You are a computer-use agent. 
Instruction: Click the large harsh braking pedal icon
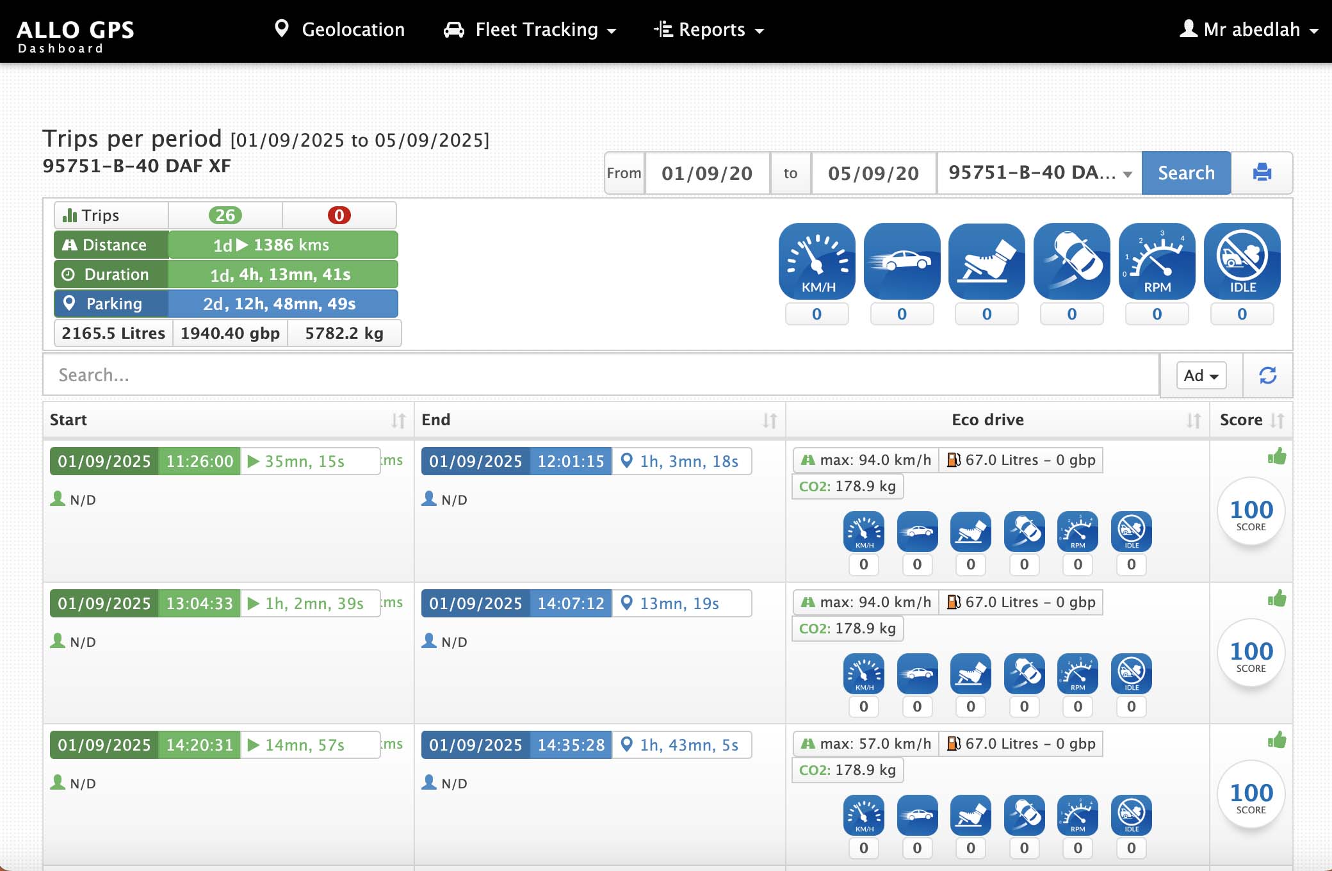[986, 261]
